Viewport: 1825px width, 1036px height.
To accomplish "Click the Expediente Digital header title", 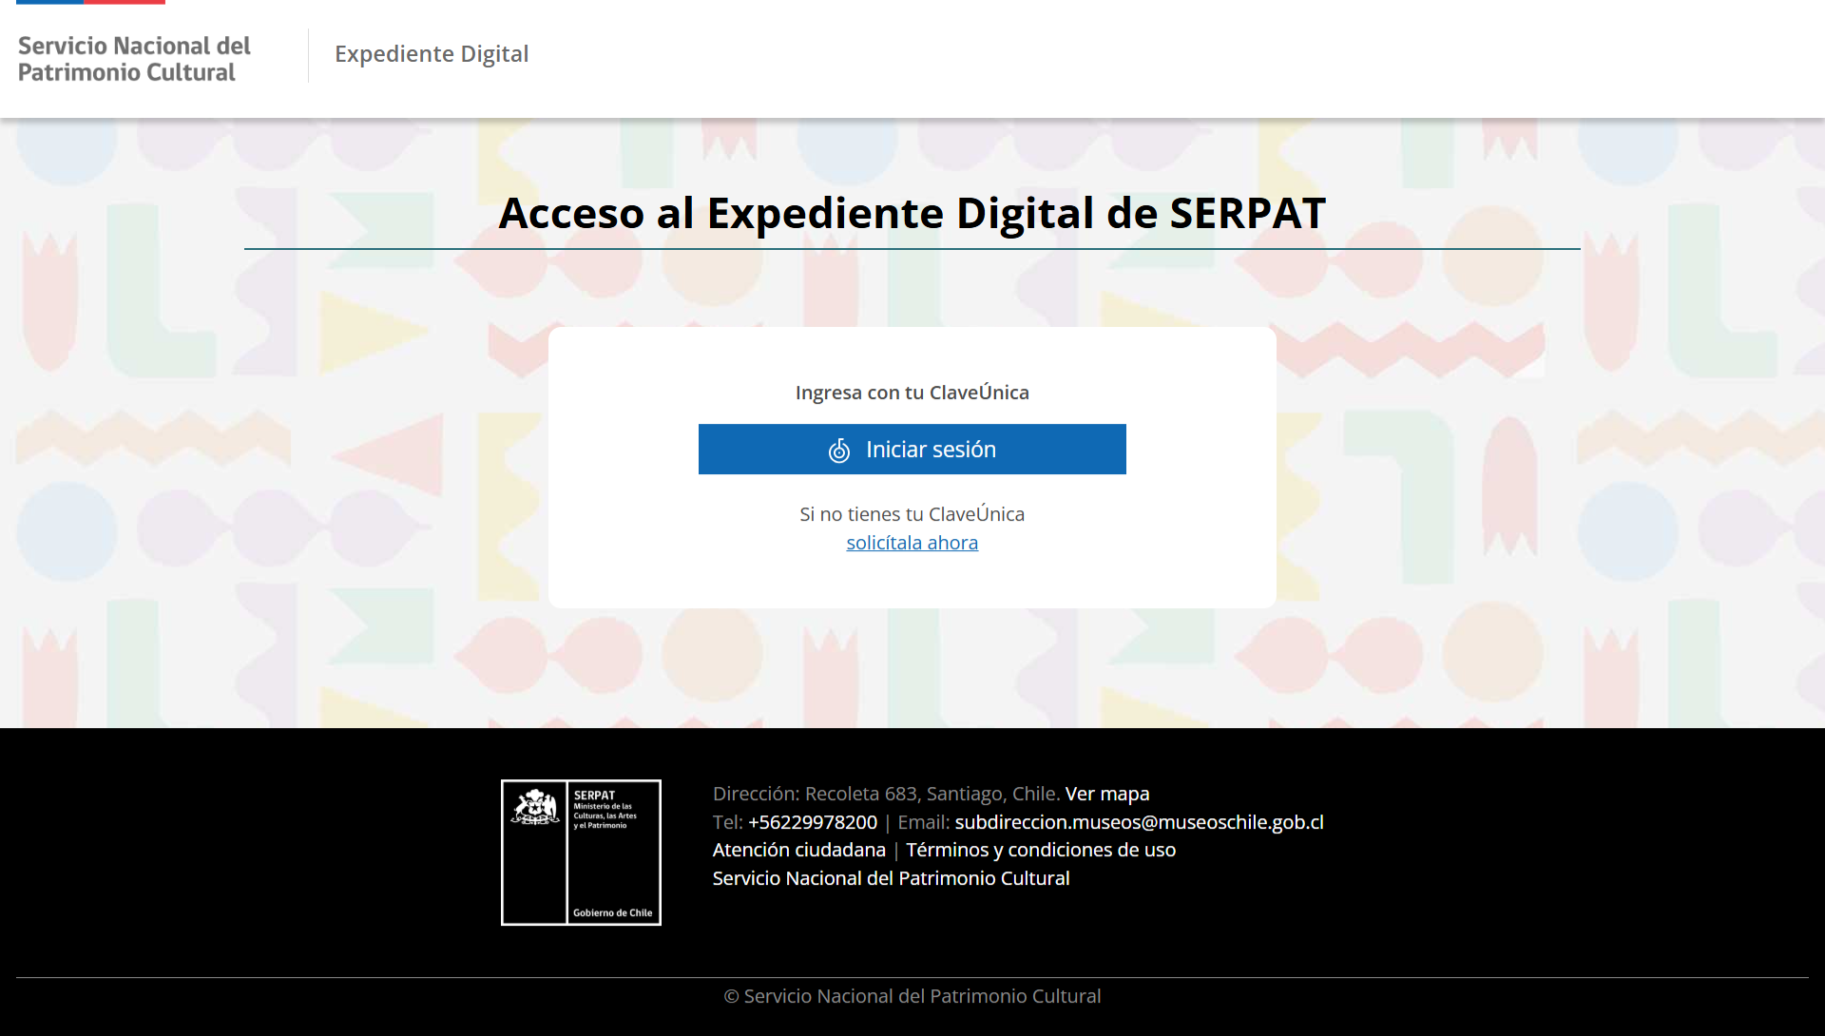I will (432, 54).
